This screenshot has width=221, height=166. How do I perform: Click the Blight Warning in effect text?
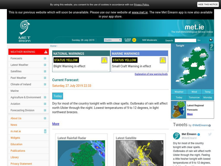pyautogui.click(x=69, y=66)
